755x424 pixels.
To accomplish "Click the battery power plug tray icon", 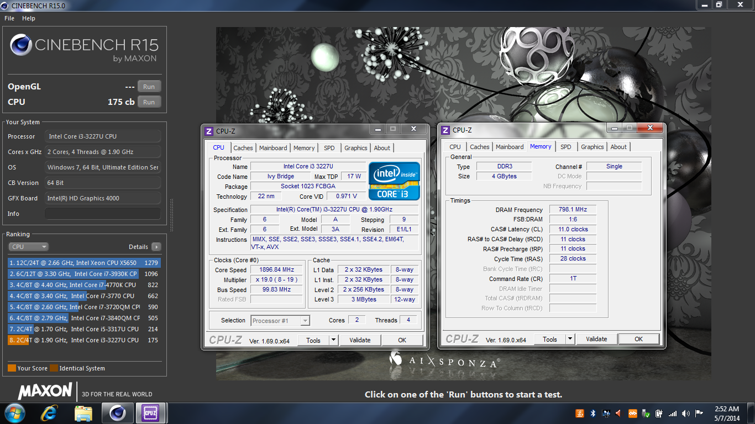I will 659,414.
